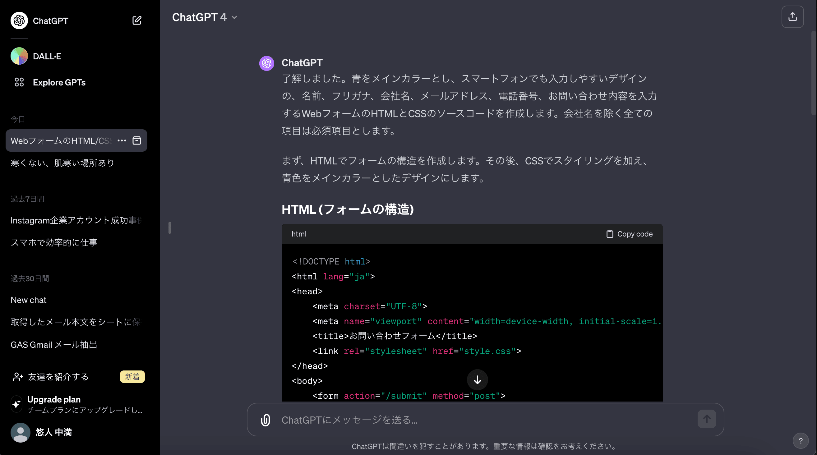Click the share conversation upload icon
Screen dimensions: 817x455
[x=792, y=17]
